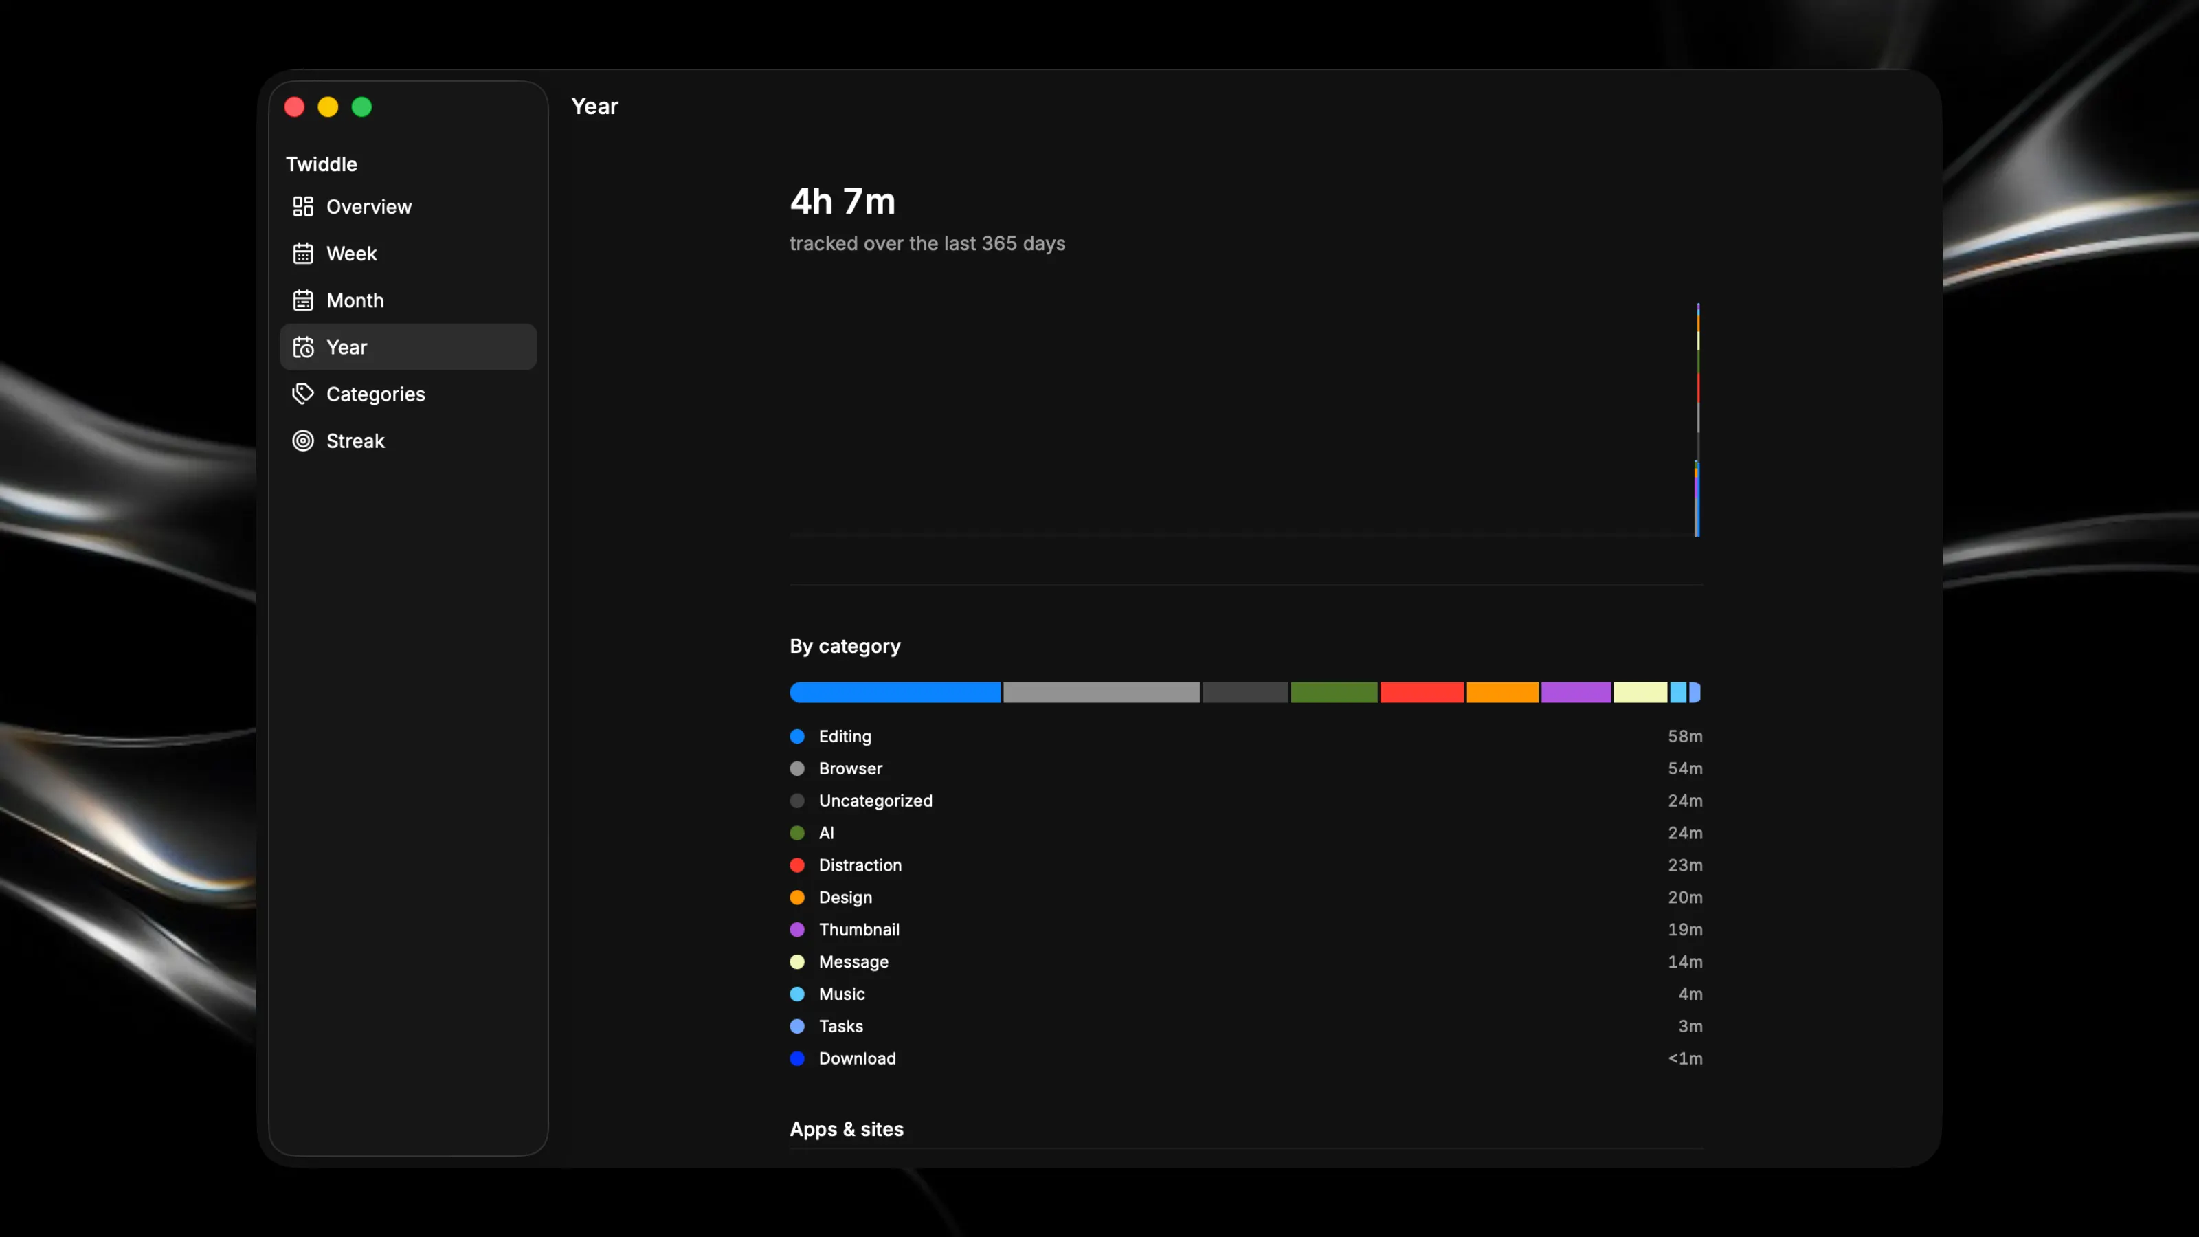Click the Year title in header
The image size is (2199, 1237).
pos(594,107)
